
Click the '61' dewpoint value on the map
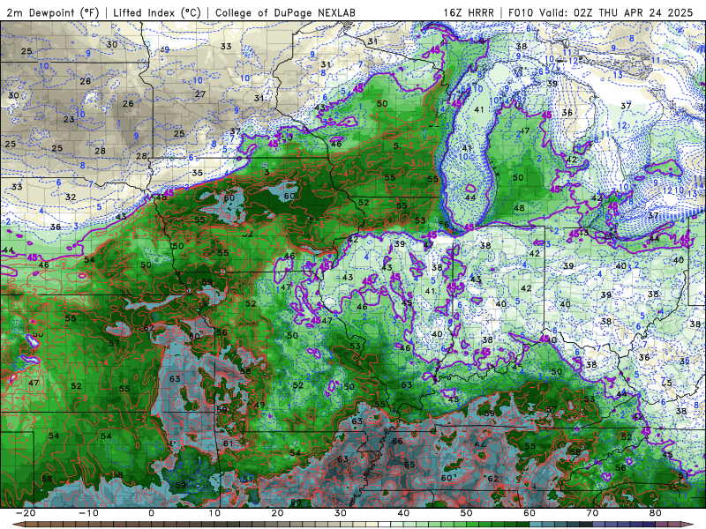coord(229,443)
